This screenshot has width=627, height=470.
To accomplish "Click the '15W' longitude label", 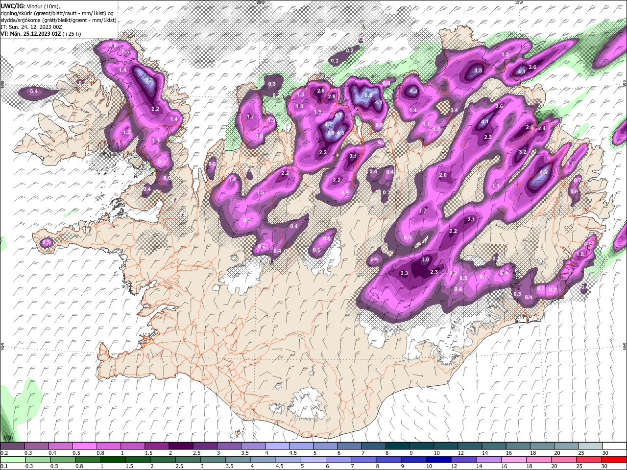I will pyautogui.click(x=519, y=2).
